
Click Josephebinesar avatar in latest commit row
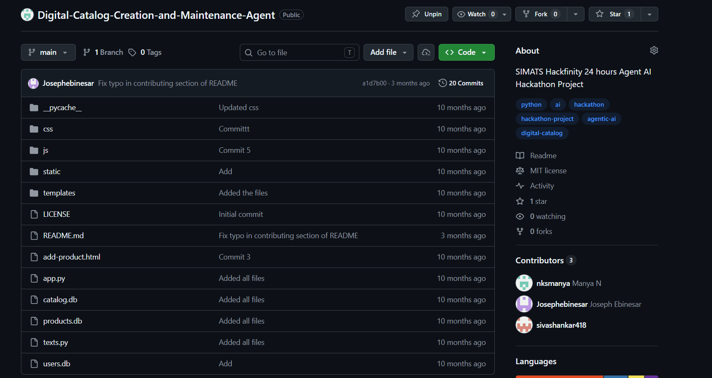(x=33, y=83)
